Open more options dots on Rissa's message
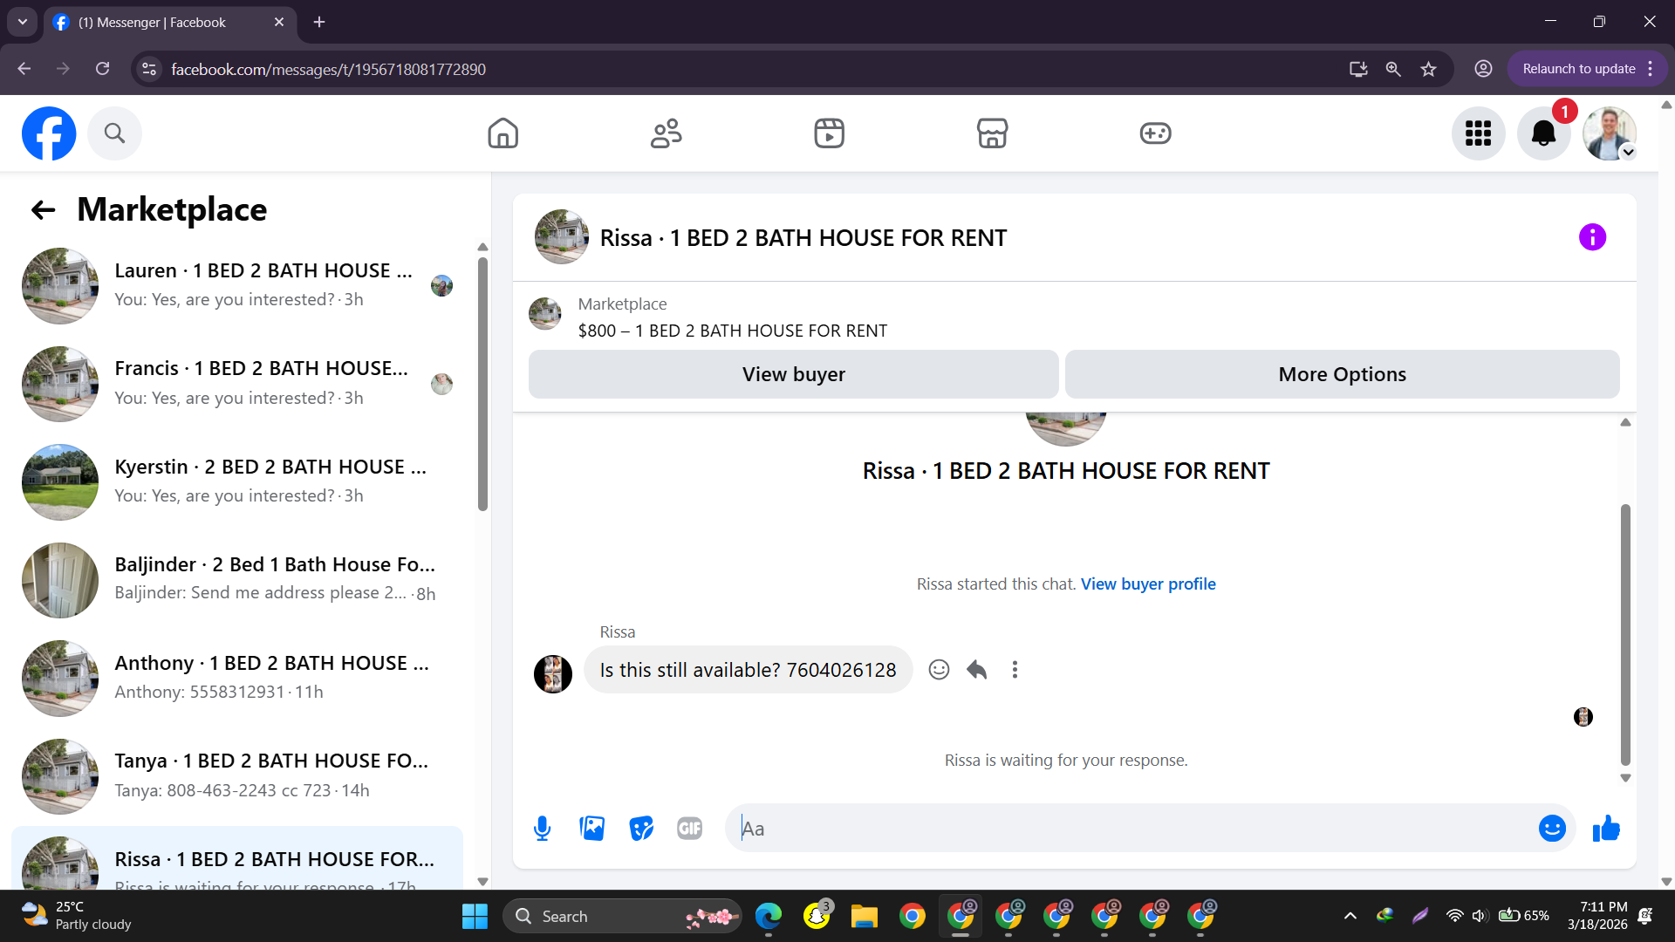The image size is (1675, 942). pos(1014,669)
